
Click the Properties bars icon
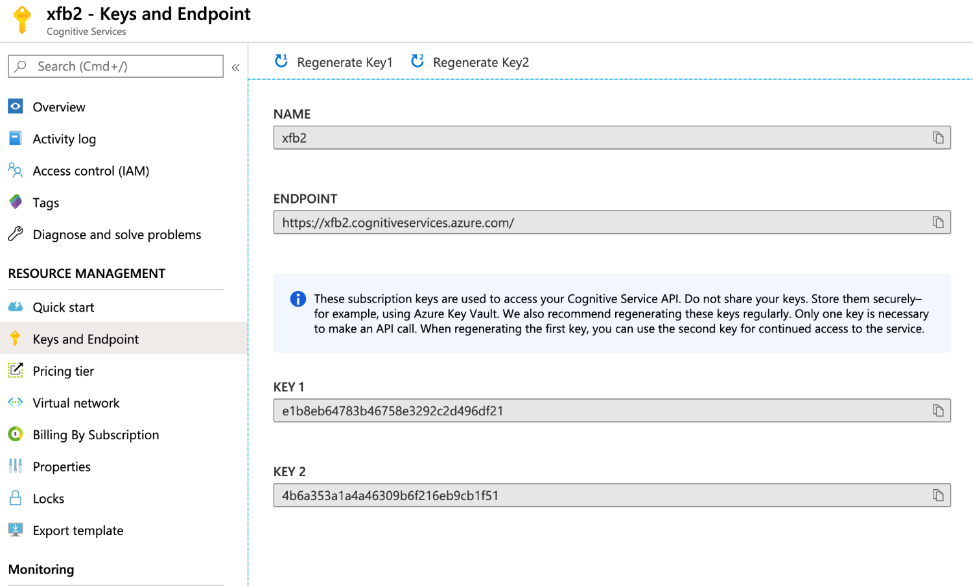(x=16, y=466)
